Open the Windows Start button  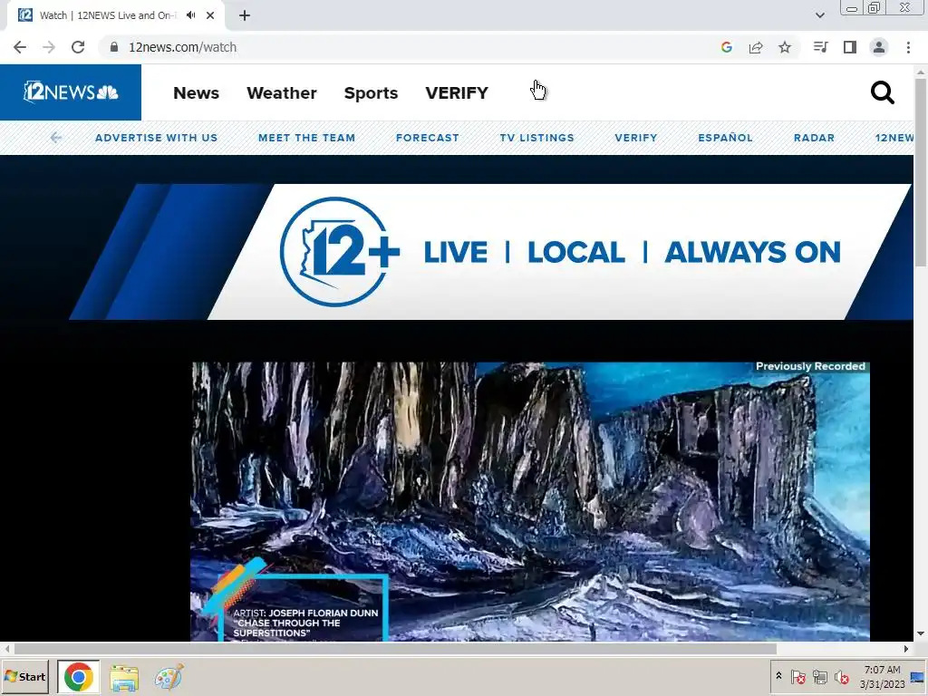[x=25, y=676]
